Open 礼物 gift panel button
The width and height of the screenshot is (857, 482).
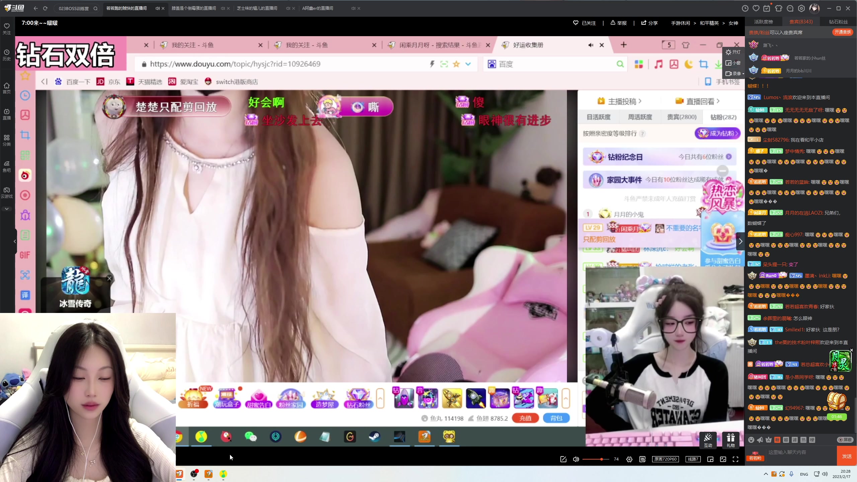[731, 440]
